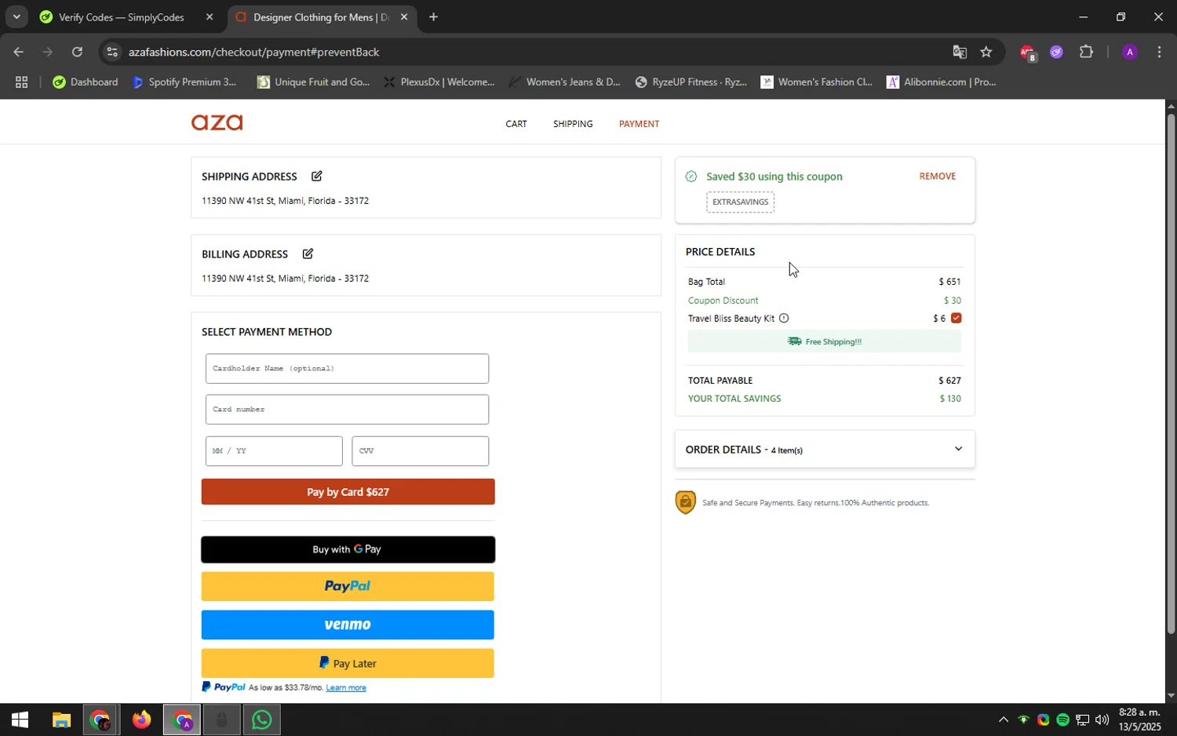This screenshot has height=736, width=1177.
Task: Go to the SHIPPING step
Action: click(x=573, y=124)
